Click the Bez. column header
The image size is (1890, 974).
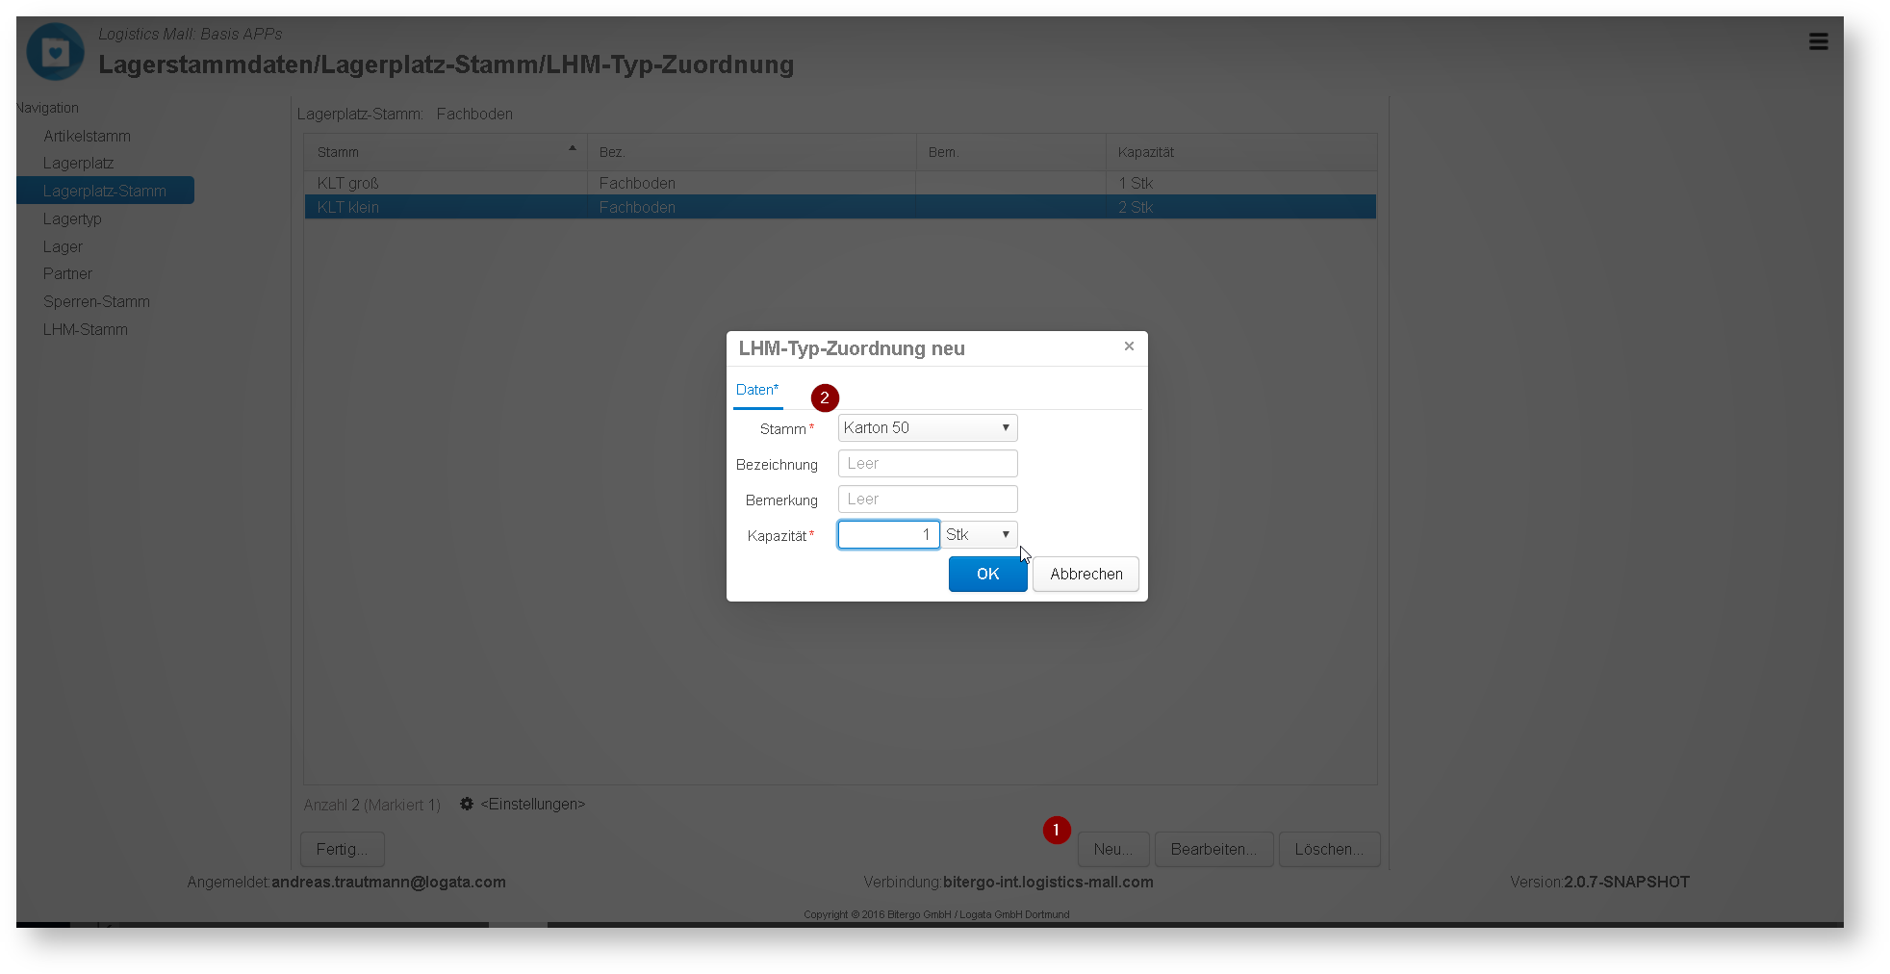(x=752, y=152)
